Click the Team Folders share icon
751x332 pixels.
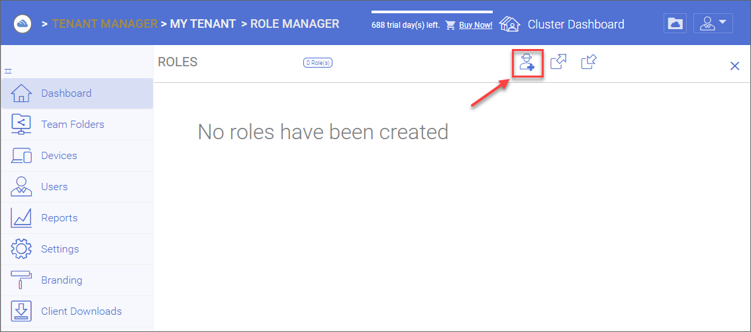point(21,124)
